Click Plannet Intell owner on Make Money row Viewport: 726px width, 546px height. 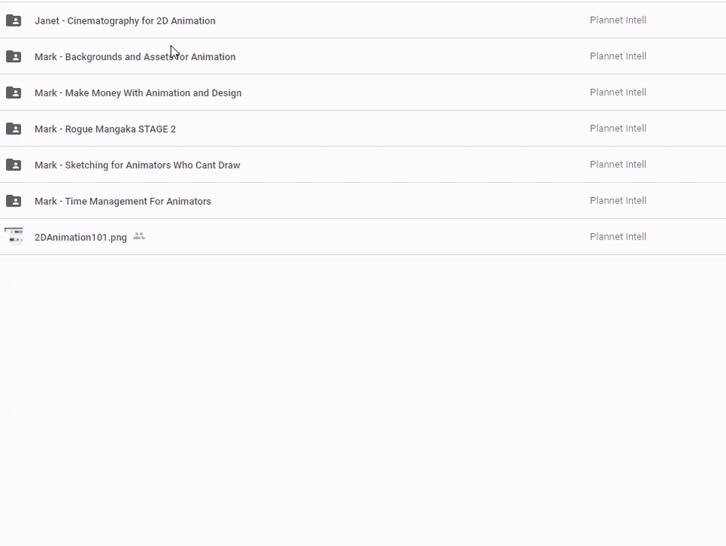click(618, 93)
